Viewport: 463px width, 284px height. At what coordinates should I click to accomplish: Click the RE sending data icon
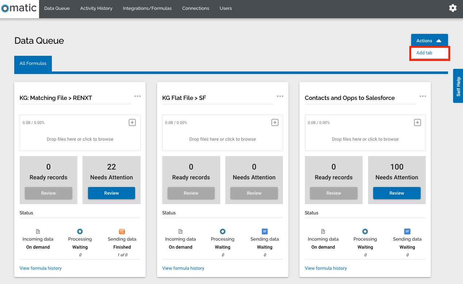122,231
